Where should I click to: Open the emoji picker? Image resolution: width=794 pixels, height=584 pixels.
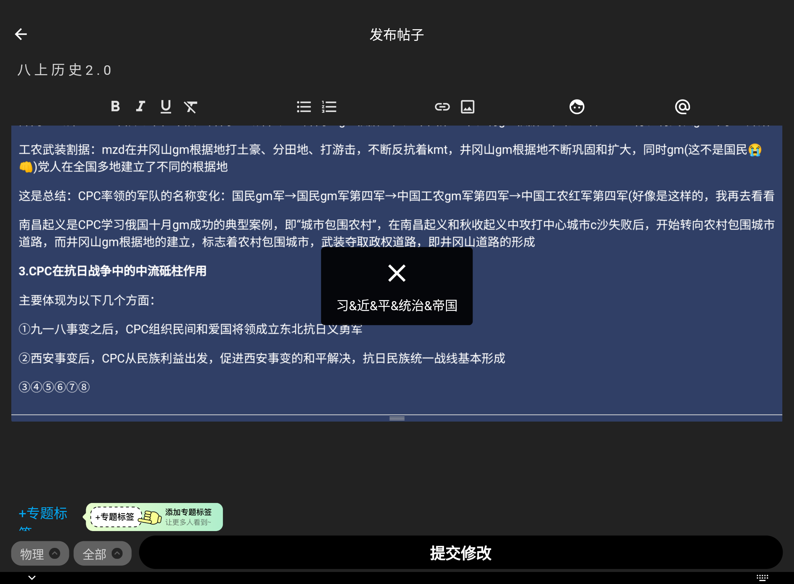coord(577,107)
